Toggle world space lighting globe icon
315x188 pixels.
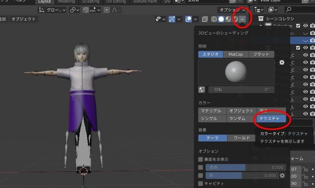pyautogui.click(x=202, y=90)
